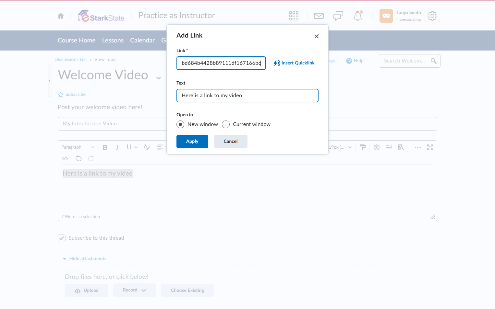
Task: Select the New window radio button
Action: [180, 124]
